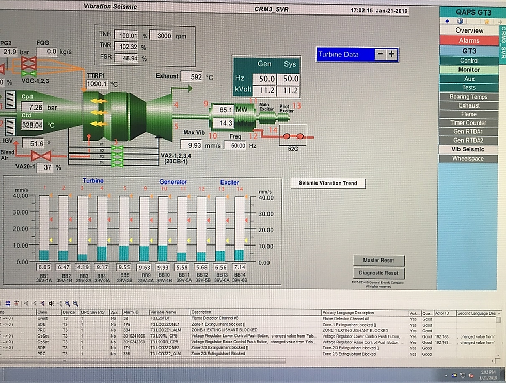Select alarm row T3.LCO2ZONE1
506x383 pixels.
pos(249,324)
